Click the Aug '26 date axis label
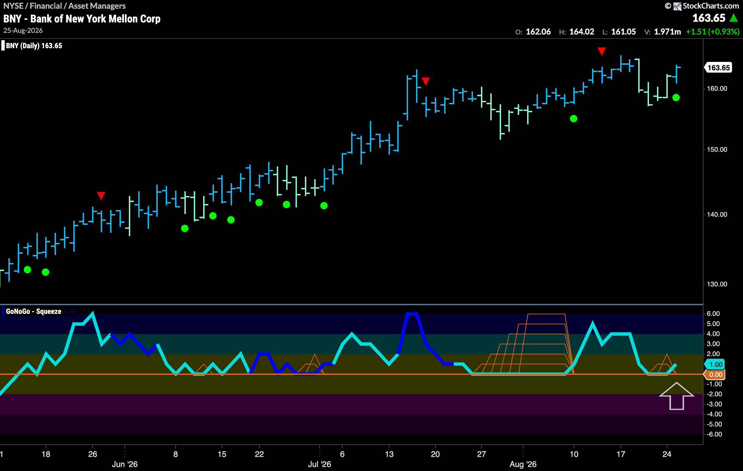Screen dimensions: 743x471 click(523, 464)
